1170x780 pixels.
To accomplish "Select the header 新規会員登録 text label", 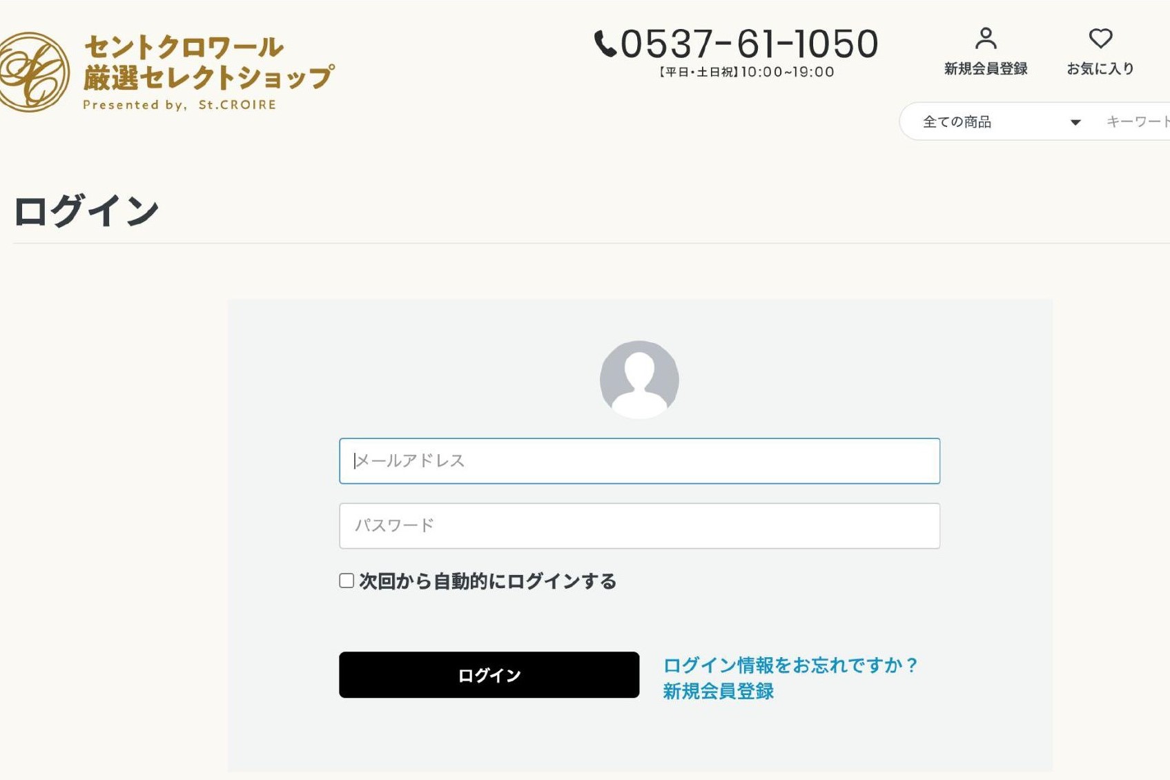I will pos(986,69).
